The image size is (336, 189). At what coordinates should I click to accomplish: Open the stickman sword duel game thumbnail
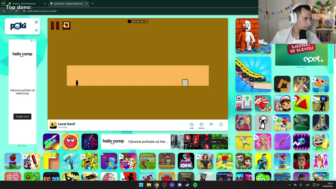click(x=90, y=142)
